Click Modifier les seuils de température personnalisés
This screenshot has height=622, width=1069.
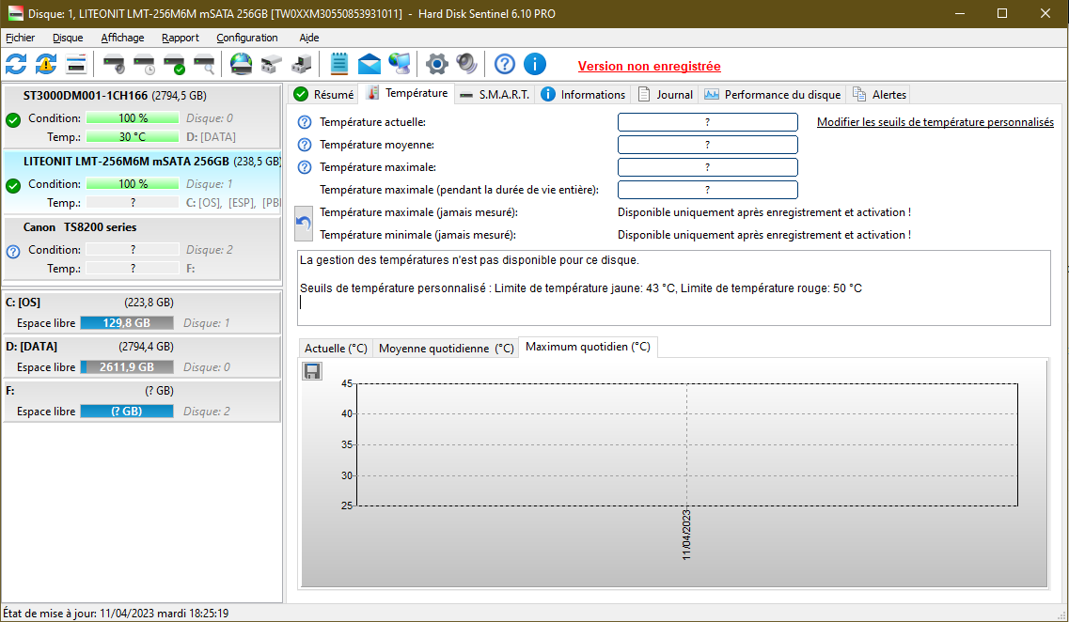pos(935,122)
